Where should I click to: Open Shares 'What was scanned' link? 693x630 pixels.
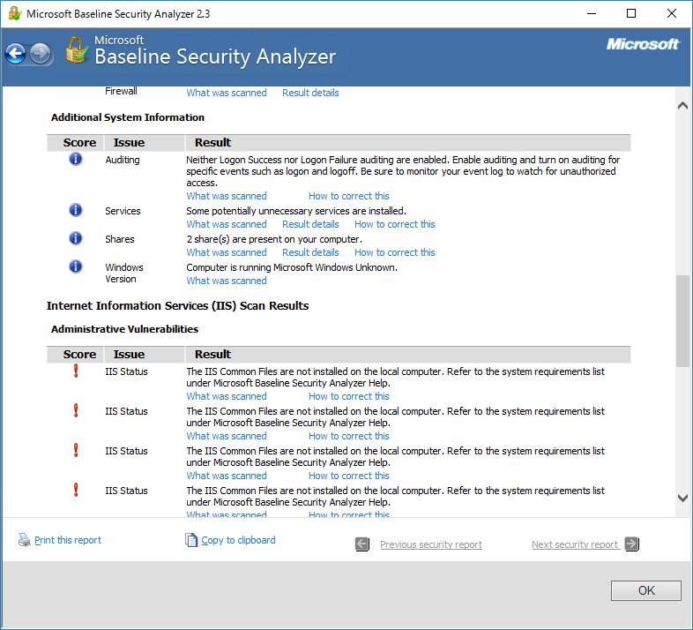click(x=227, y=252)
